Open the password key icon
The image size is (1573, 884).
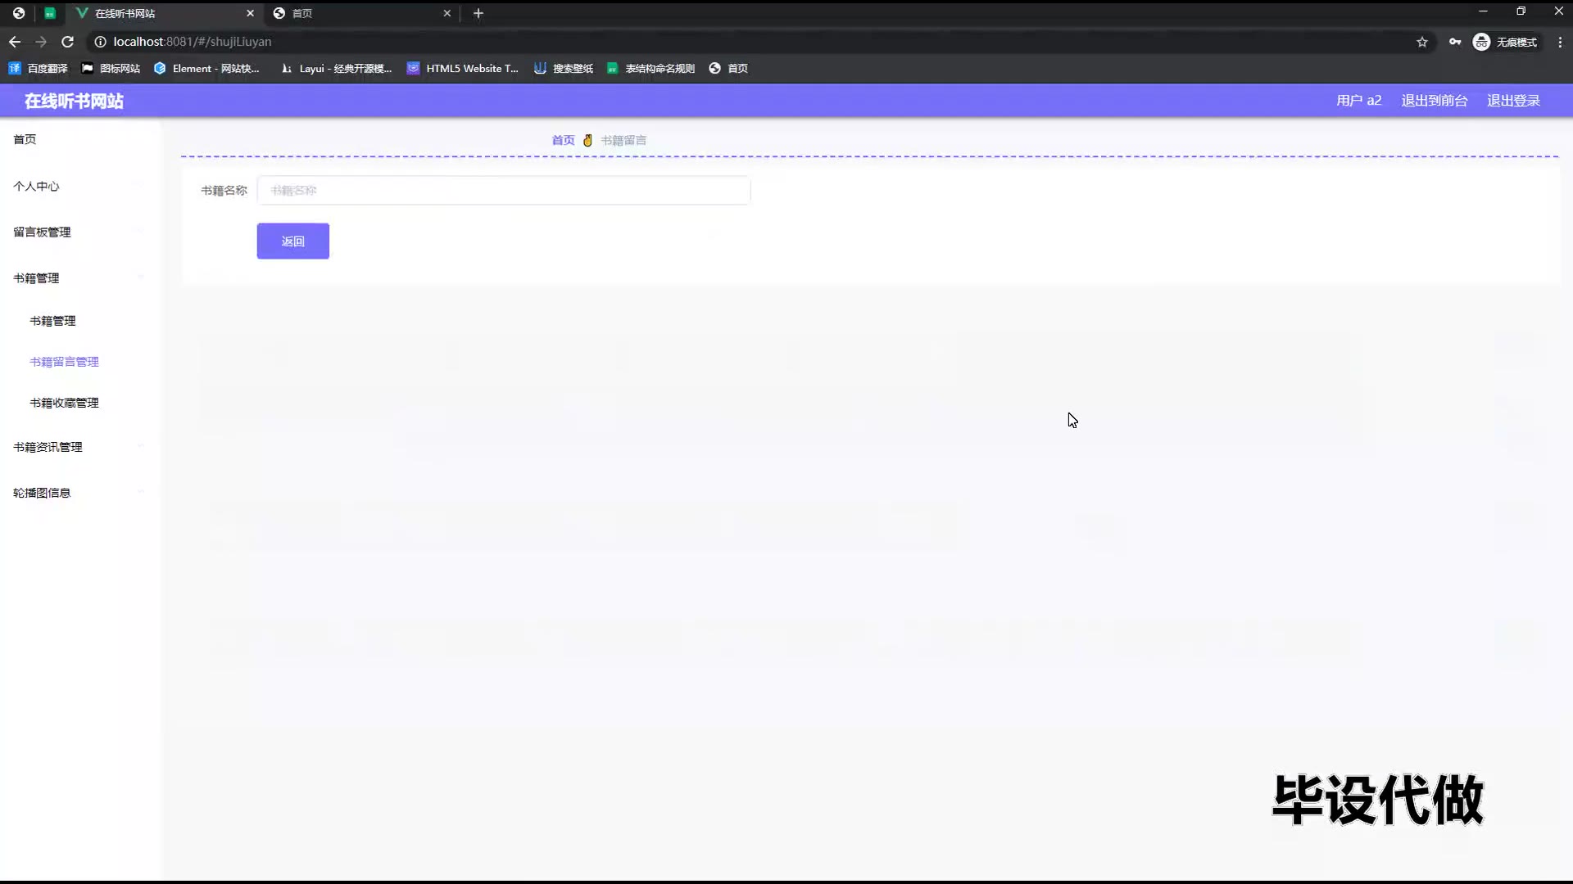tap(1455, 42)
